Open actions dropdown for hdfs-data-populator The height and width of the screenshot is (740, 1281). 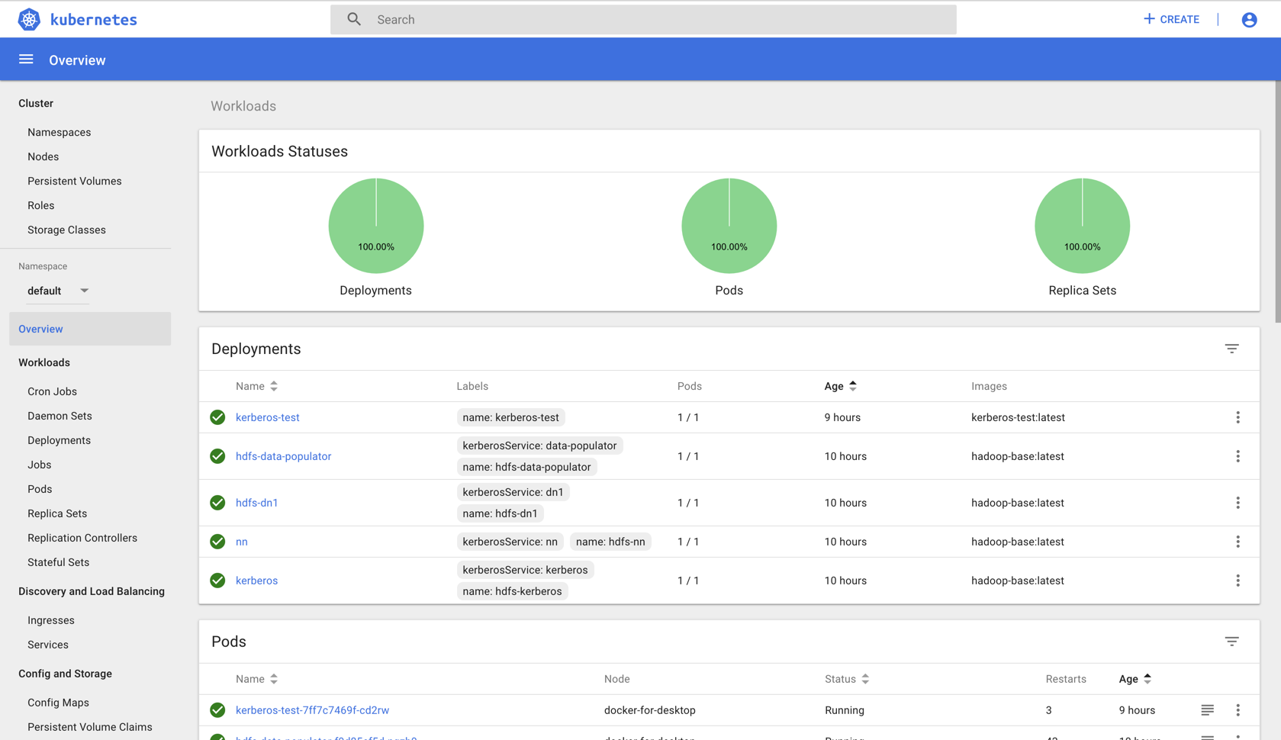pyautogui.click(x=1238, y=456)
